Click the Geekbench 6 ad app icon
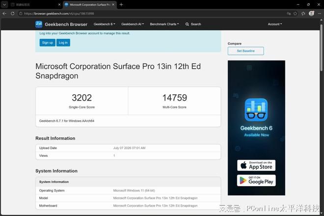Image resolution: width=324 pixels, height=216 pixels. [x=256, y=110]
